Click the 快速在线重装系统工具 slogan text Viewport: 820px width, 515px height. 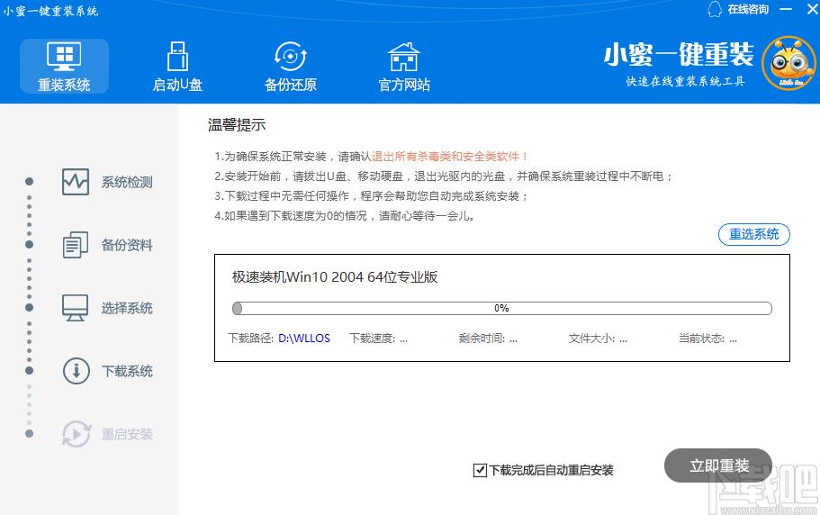point(685,81)
